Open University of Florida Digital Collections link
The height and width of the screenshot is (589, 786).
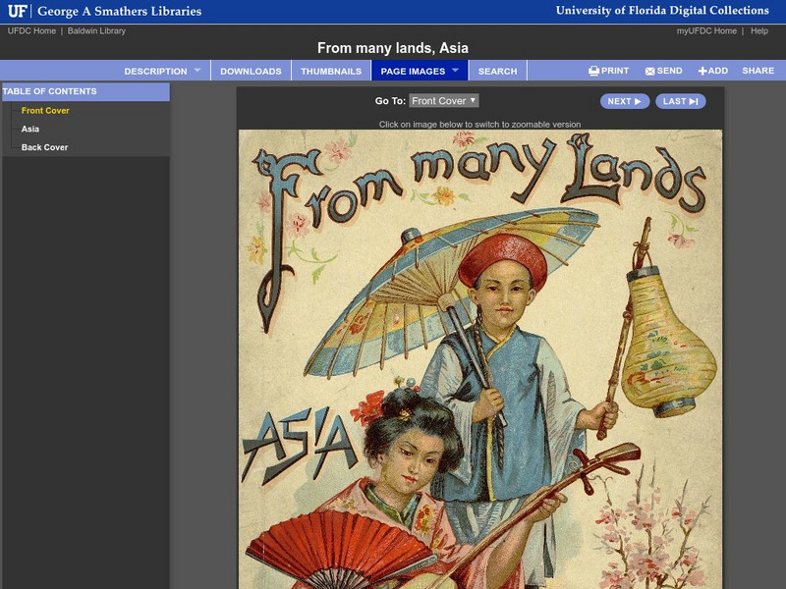pyautogui.click(x=662, y=11)
